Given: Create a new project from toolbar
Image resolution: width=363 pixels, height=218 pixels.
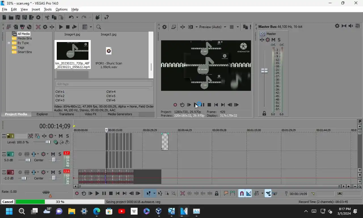Looking at the screenshot, I should coord(4,17).
